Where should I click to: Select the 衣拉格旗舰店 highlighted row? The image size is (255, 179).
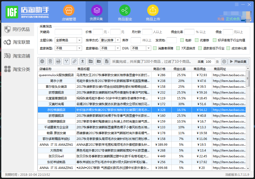pos(142,110)
